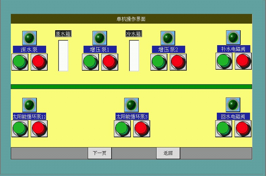The image size is (266, 176).
Task: Click the status lamp above 补水电磁阀
Action: (233, 38)
